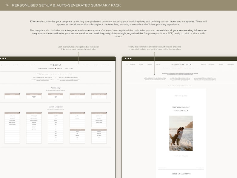Click the couple beach photo thumbnail

(x=181, y=133)
